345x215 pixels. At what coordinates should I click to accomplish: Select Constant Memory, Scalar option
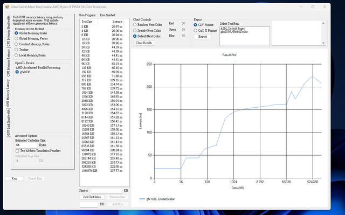pos(32,44)
